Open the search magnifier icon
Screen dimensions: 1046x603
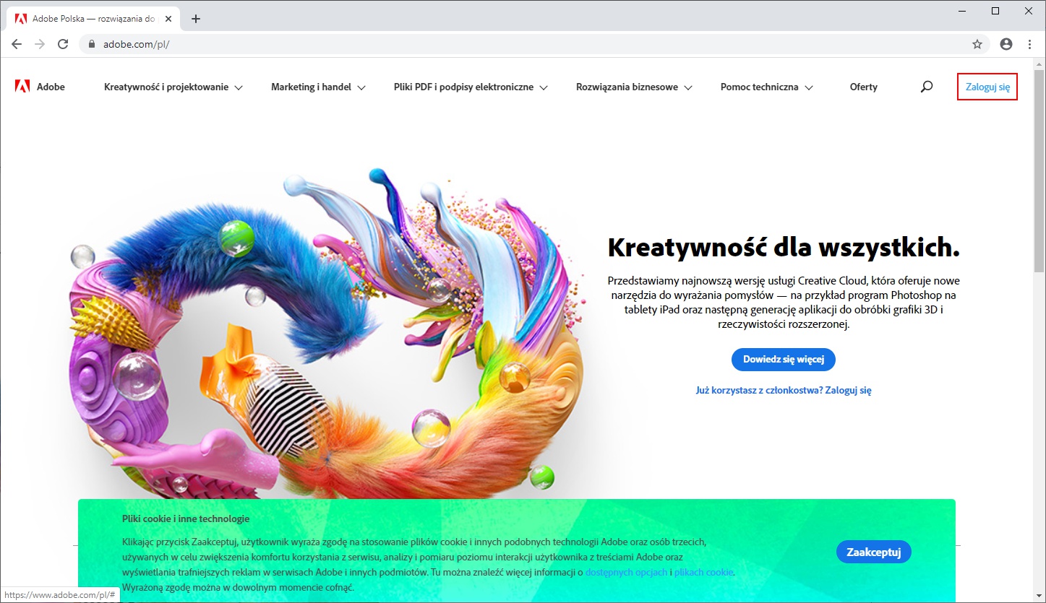coord(927,87)
